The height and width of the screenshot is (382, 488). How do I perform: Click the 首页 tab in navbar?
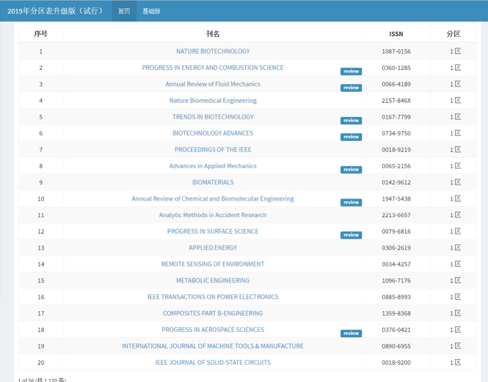point(124,11)
